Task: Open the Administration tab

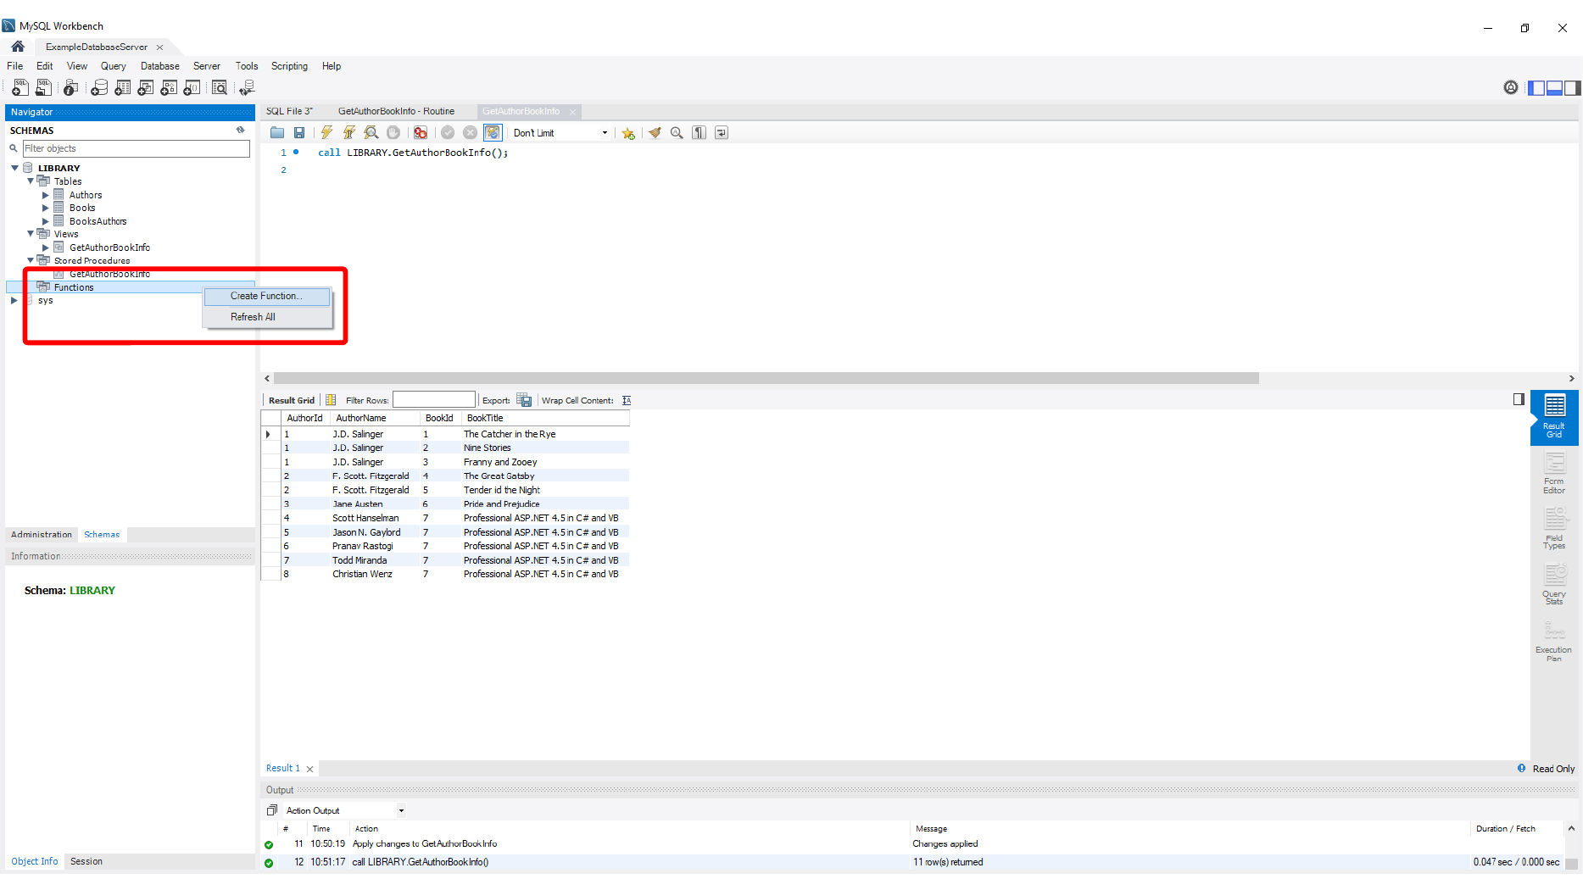Action: (42, 535)
